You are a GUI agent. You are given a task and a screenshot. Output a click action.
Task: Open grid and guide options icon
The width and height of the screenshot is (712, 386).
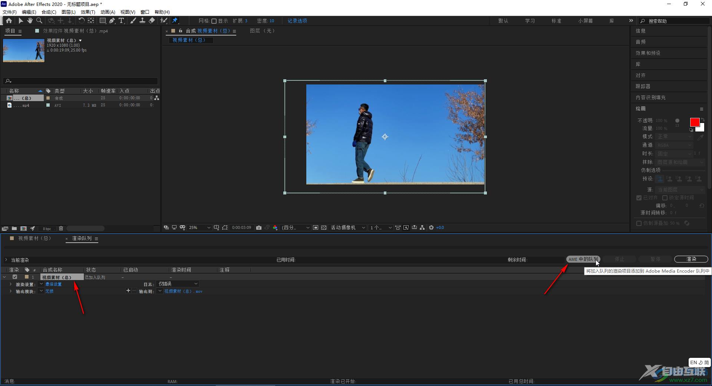pyautogui.click(x=217, y=227)
